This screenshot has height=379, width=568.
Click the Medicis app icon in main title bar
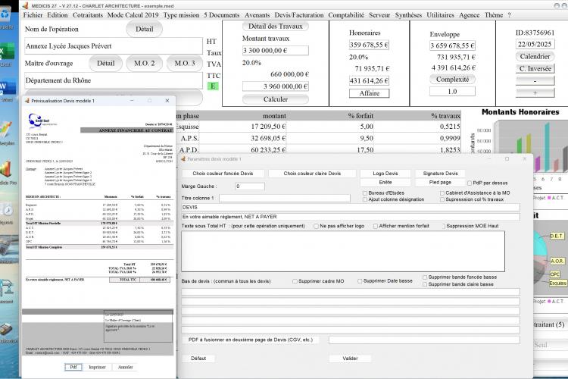[x=25, y=6]
